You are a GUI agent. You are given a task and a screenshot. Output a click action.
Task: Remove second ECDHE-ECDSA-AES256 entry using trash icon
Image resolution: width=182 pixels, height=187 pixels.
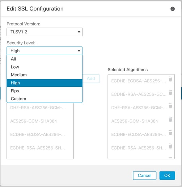[170, 133]
